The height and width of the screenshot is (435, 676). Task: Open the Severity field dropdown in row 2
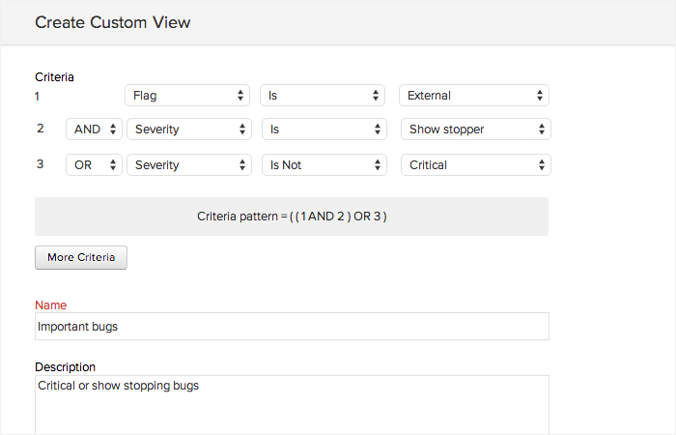coord(189,130)
